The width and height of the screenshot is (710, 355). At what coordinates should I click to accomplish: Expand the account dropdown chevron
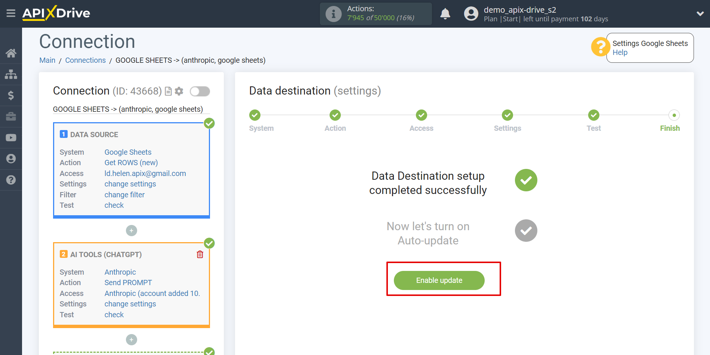(x=700, y=14)
